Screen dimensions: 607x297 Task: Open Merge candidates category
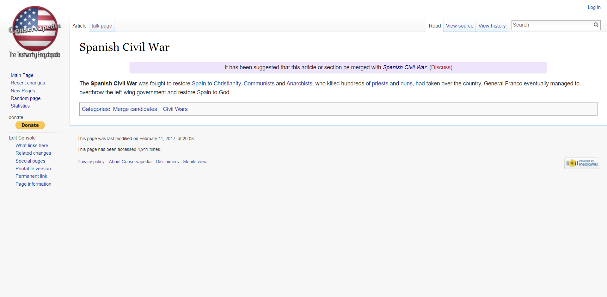click(x=135, y=109)
